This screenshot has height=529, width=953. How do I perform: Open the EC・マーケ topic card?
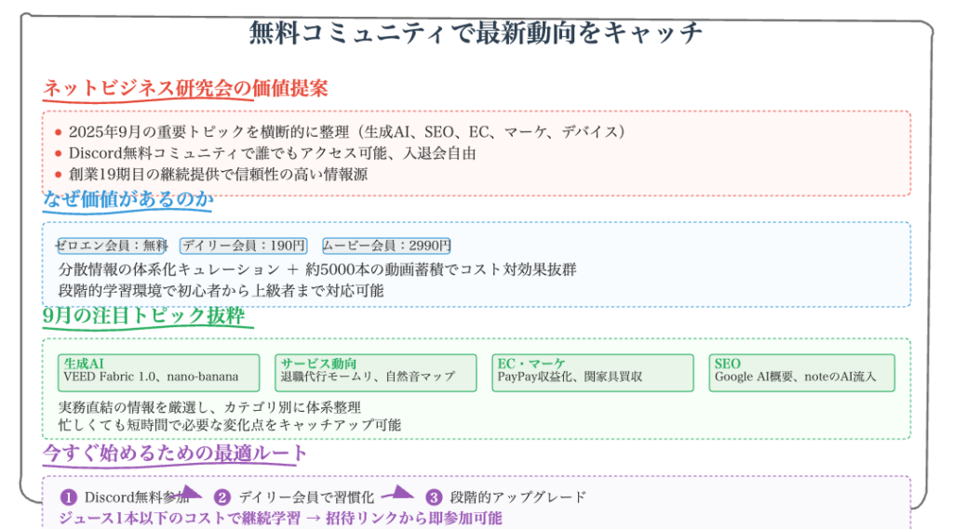592,372
